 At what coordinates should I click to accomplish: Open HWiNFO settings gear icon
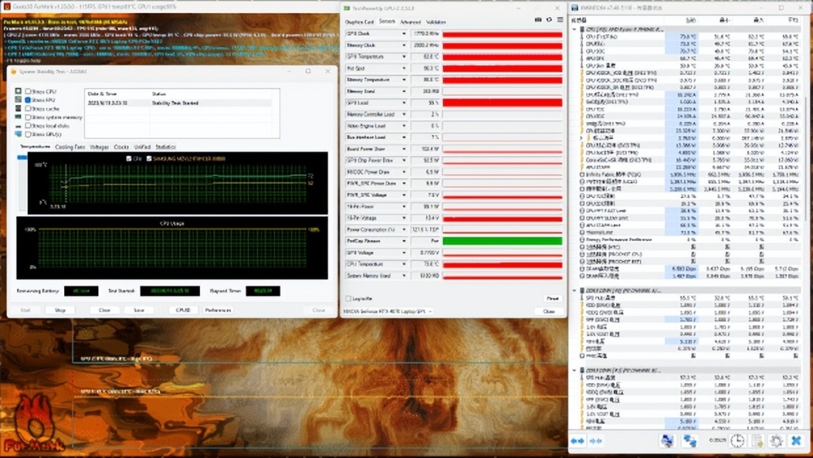click(x=776, y=441)
